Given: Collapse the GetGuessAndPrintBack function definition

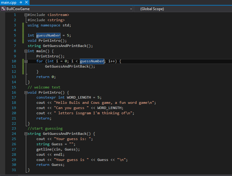Looking at the screenshot, I should coord(26,134).
